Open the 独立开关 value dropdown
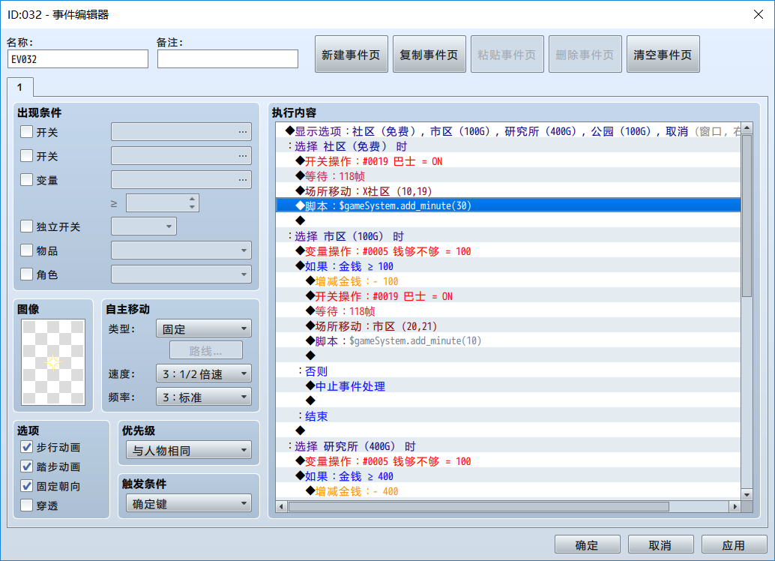This screenshot has width=775, height=561. click(144, 226)
